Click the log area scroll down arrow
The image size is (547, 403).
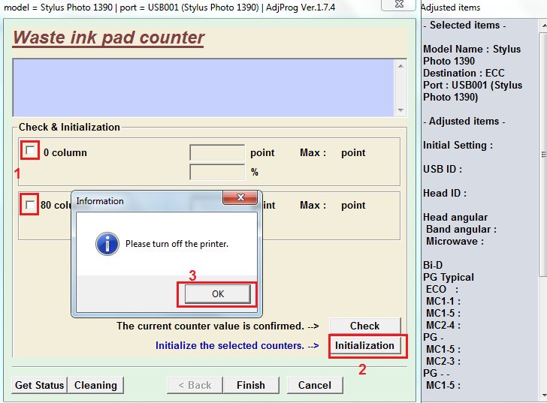400,110
